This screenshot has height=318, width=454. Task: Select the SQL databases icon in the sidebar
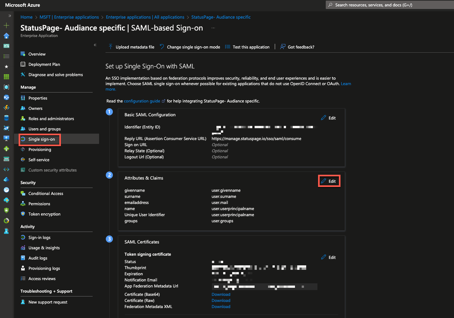6,118
